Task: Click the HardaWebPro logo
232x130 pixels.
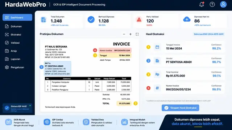Action: (x=25, y=4)
